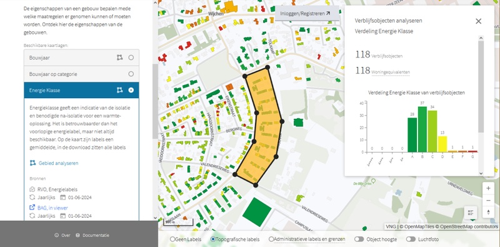Open the OpenMapTiles attribution link
Image resolution: width=500 pixels, height=247 pixels.
[417, 226]
